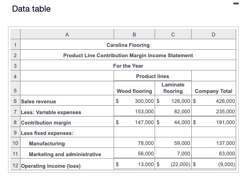Viewport: 245px width, 185px height.
Task: Click the 'Data table' heading
Action: 31,9
